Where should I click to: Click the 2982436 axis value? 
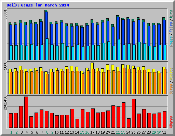click(x=5, y=103)
